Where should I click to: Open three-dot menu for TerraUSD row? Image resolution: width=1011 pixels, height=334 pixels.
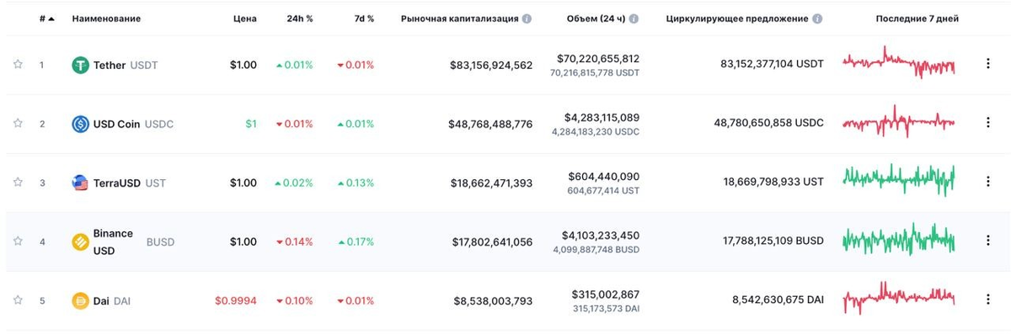pos(987,182)
